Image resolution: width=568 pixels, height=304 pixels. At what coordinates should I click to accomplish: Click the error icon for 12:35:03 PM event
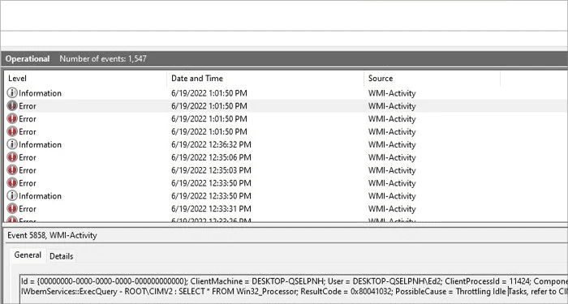coord(12,170)
